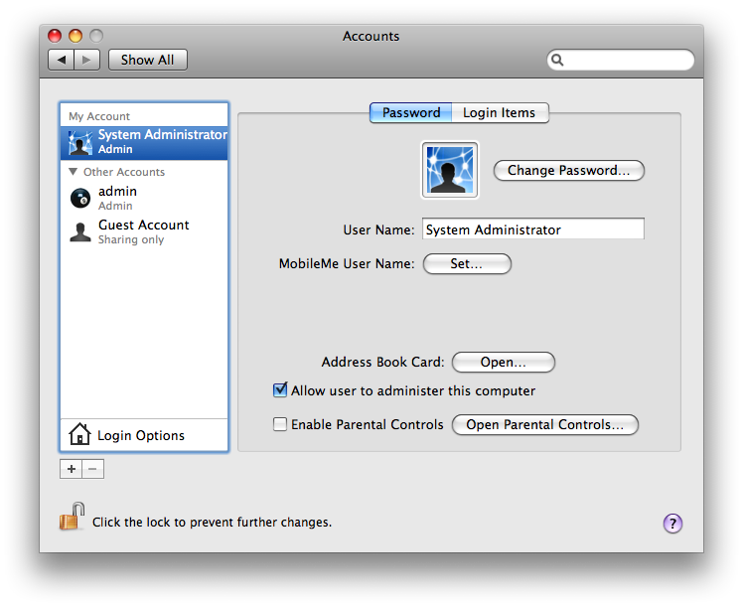The width and height of the screenshot is (743, 607).
Task: Switch to the Login Items tab
Action: (x=499, y=112)
